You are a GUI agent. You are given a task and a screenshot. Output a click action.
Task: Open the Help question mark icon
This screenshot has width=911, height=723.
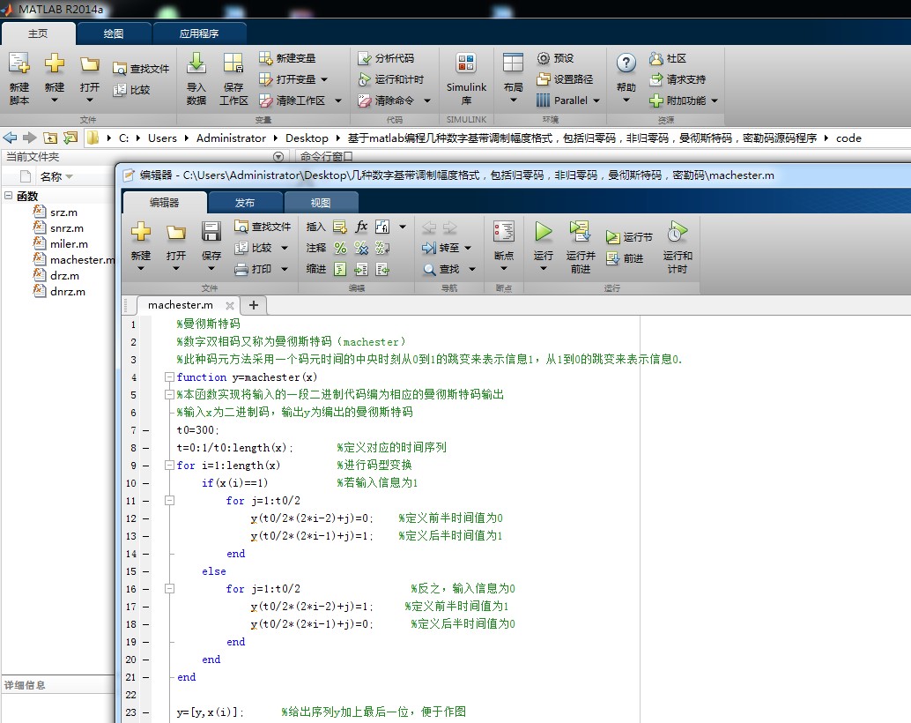pyautogui.click(x=626, y=63)
